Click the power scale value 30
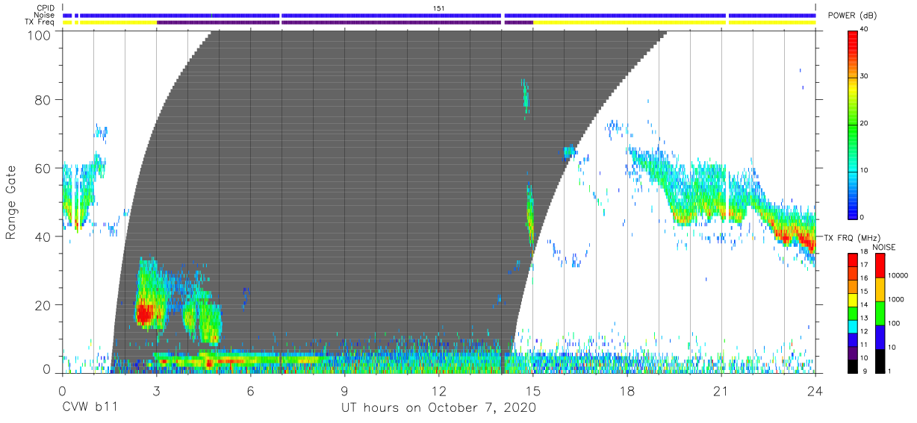Screen dimensions: 917x423 (x=865, y=76)
